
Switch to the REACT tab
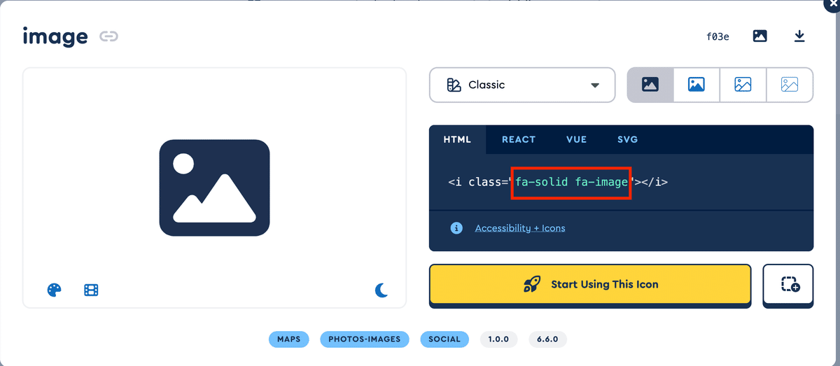pyautogui.click(x=519, y=139)
